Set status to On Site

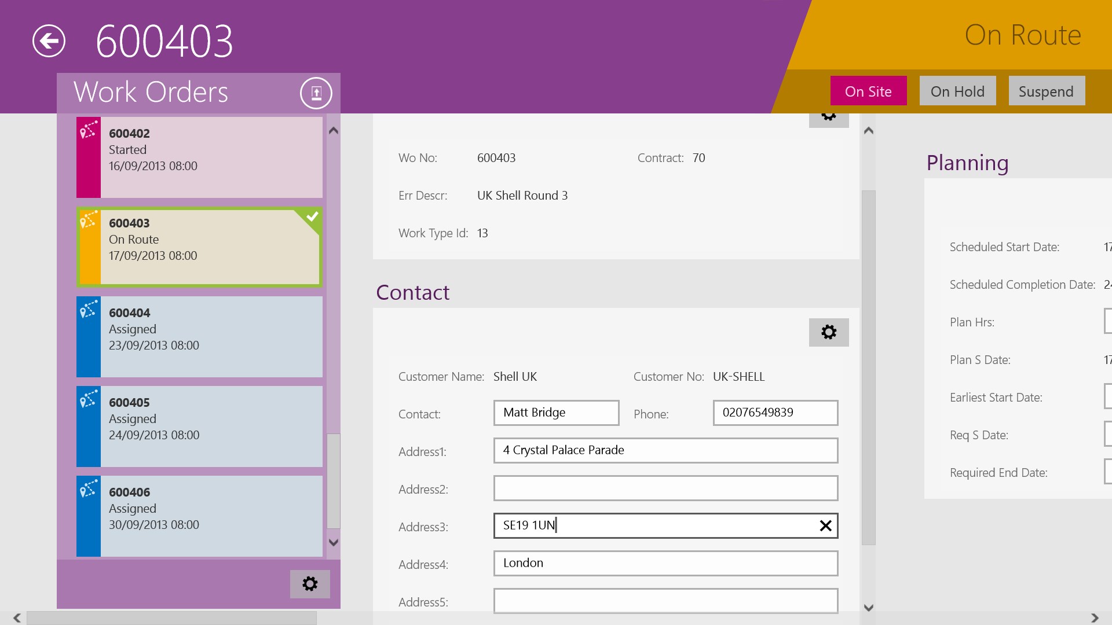(868, 91)
